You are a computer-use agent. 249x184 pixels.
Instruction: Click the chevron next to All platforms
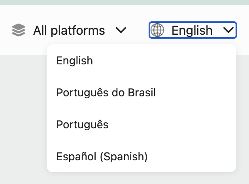(121, 30)
